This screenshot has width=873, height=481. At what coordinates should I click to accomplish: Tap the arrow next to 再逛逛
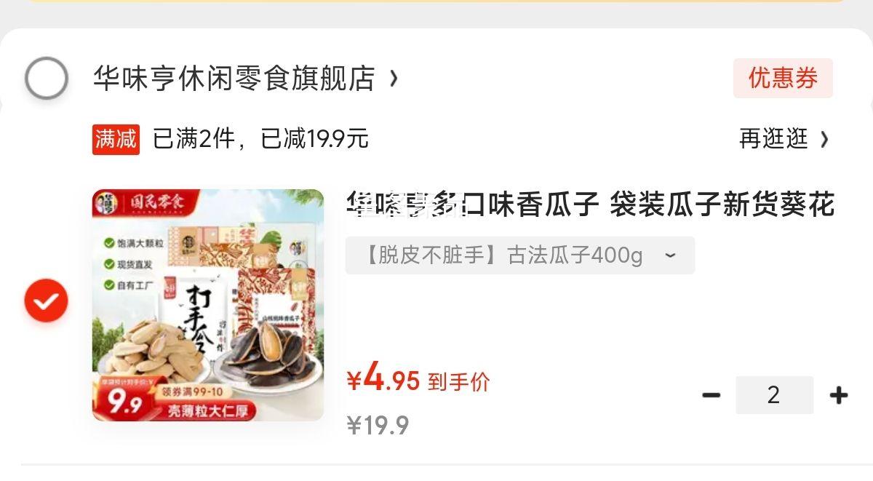point(824,139)
